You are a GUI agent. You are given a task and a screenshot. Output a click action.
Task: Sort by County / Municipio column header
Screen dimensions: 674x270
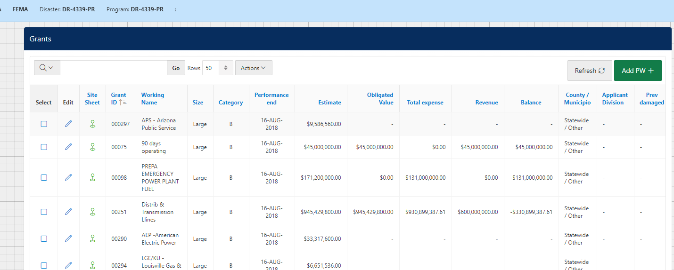(x=577, y=98)
